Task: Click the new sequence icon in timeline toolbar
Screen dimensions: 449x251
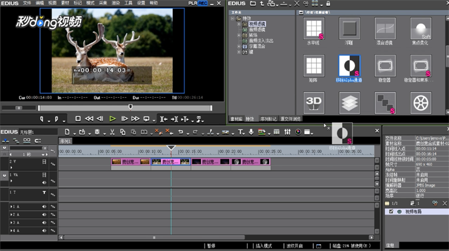Action: [x=67, y=132]
